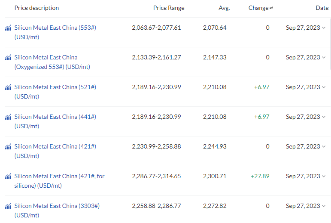Image resolution: width=331 pixels, height=223 pixels.
Task: Open Silicon Metal East China (3303#) link
Action: (x=57, y=210)
